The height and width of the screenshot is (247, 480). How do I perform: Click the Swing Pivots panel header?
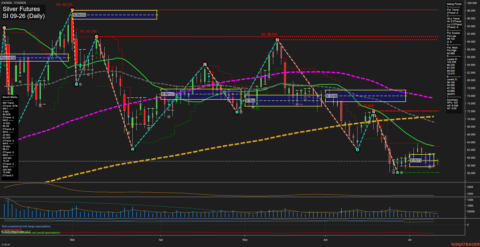tap(454, 4)
